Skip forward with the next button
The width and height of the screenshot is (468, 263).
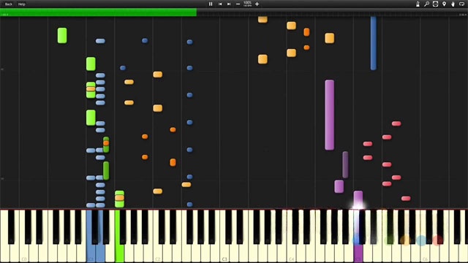click(x=229, y=4)
